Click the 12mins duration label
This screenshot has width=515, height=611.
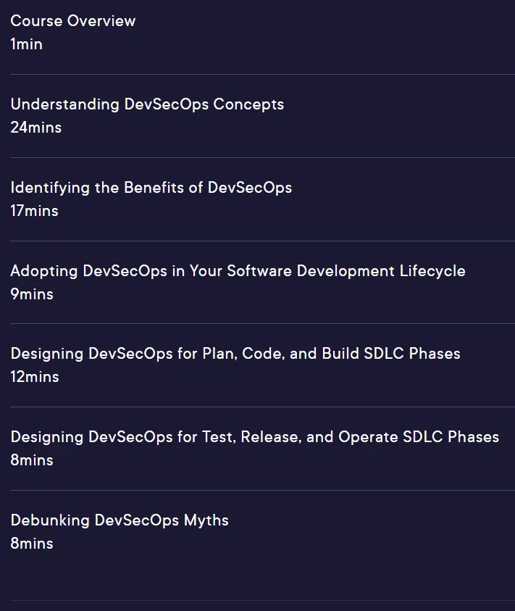pos(35,377)
